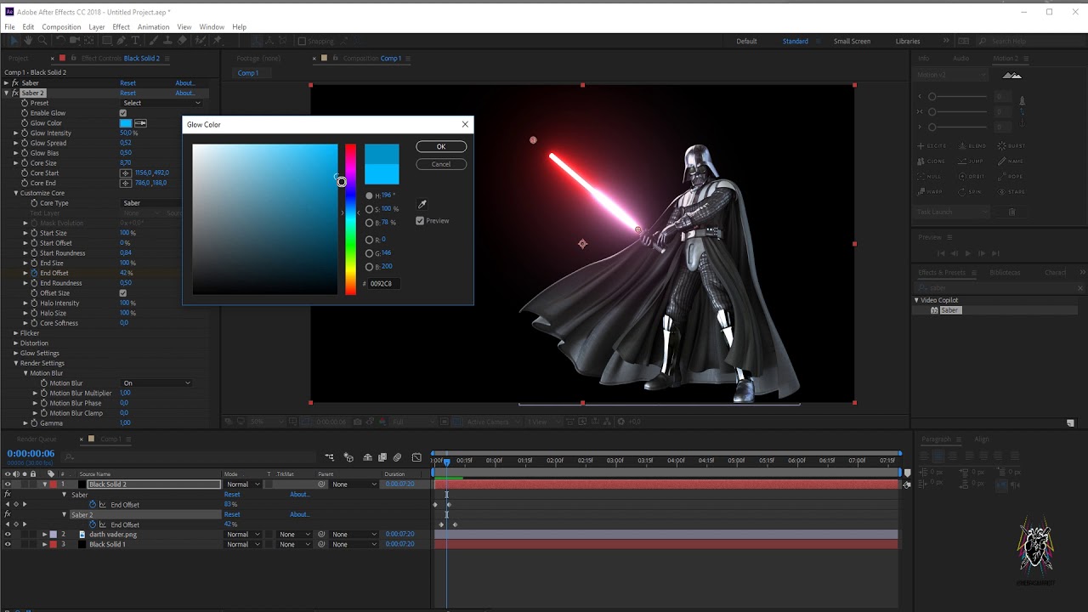This screenshot has width=1088, height=612.
Task: Select the Zoom magnifier tool
Action: [42, 41]
